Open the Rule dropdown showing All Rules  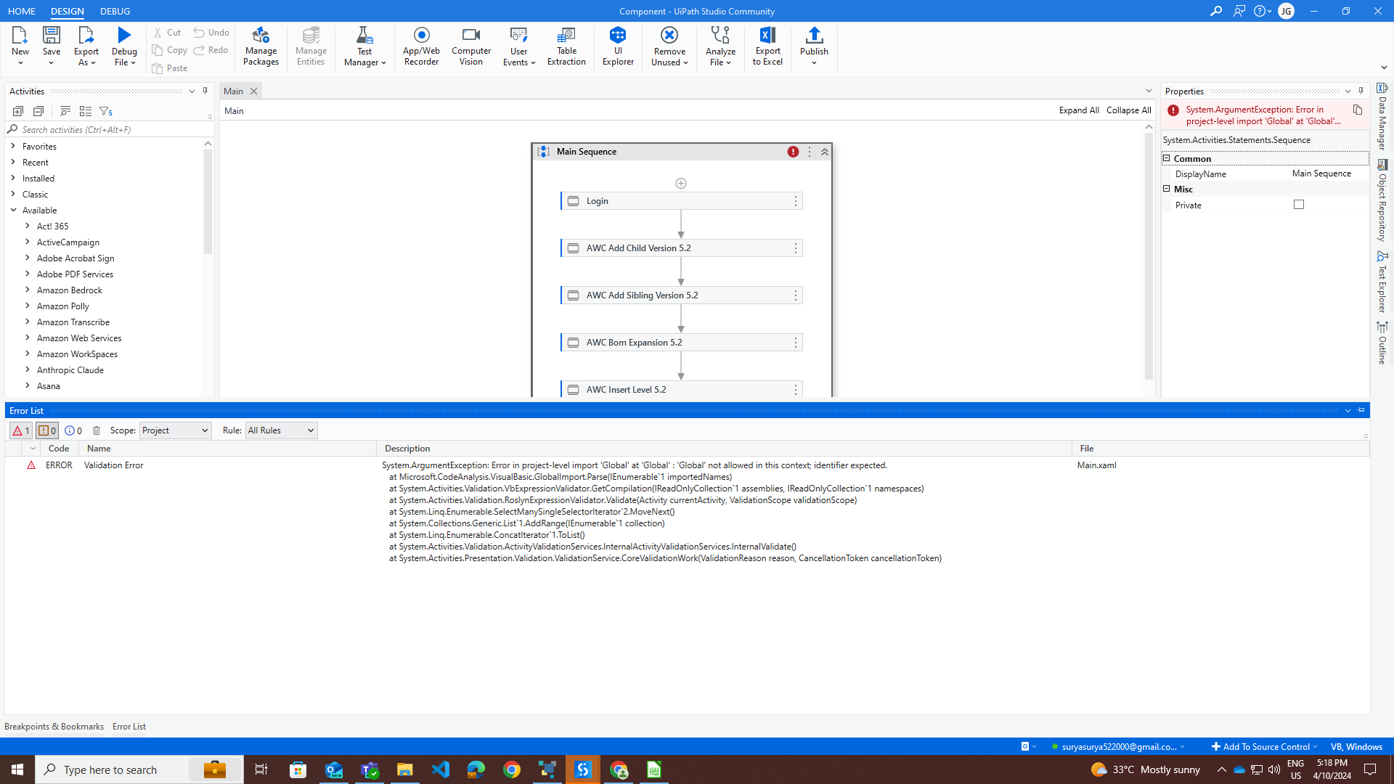point(281,430)
